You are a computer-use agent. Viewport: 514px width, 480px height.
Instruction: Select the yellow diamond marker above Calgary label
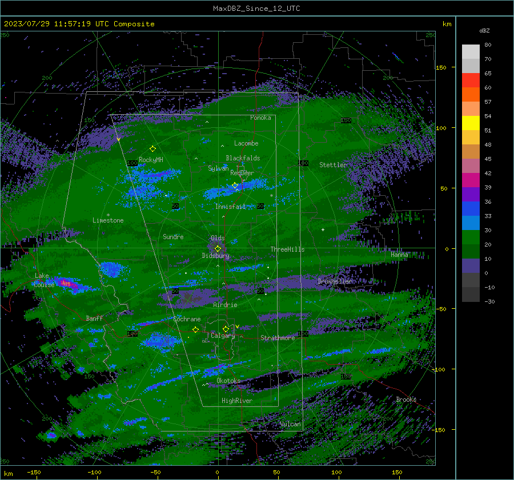click(x=226, y=329)
